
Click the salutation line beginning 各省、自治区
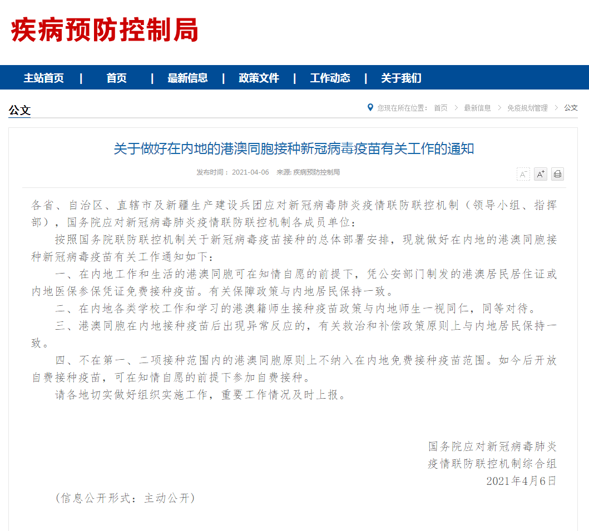click(294, 214)
